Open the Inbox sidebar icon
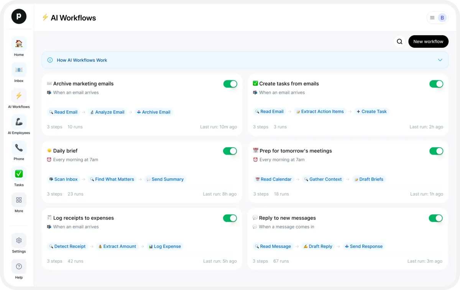 click(19, 70)
